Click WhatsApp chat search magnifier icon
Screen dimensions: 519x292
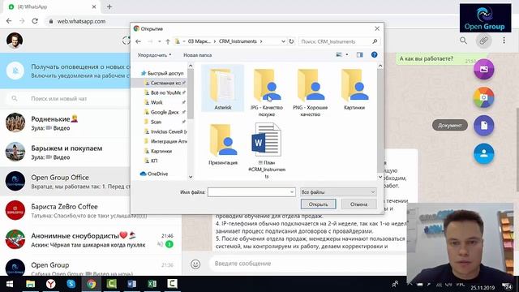[463, 41]
